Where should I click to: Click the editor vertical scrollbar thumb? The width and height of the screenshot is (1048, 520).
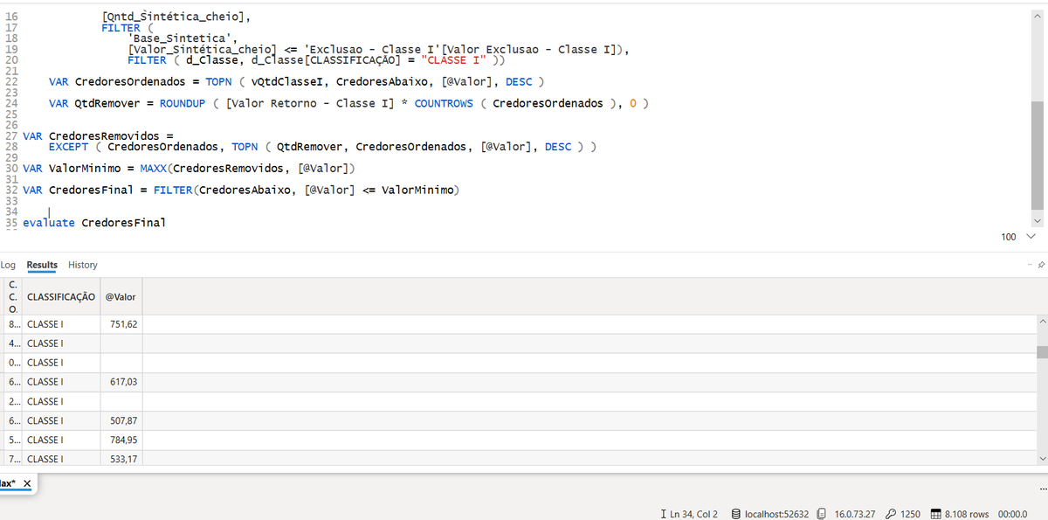pos(1038,156)
